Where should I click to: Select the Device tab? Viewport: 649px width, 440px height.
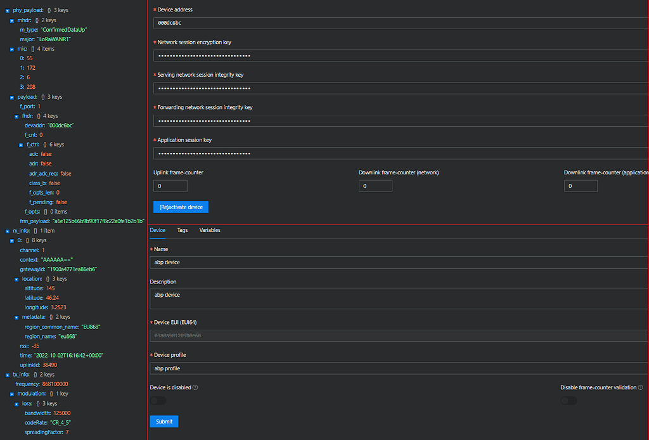coord(157,230)
